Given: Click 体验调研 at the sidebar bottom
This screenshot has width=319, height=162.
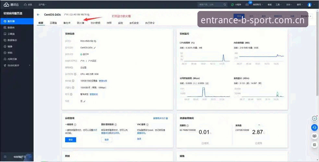Looking at the screenshot, I should point(20,157).
